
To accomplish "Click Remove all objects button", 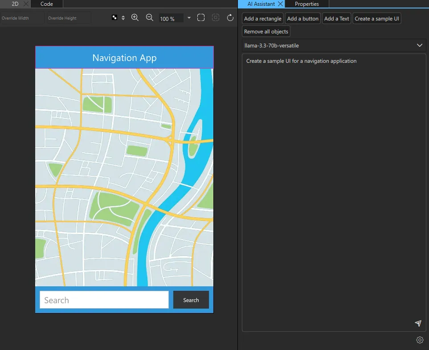I will [x=266, y=32].
